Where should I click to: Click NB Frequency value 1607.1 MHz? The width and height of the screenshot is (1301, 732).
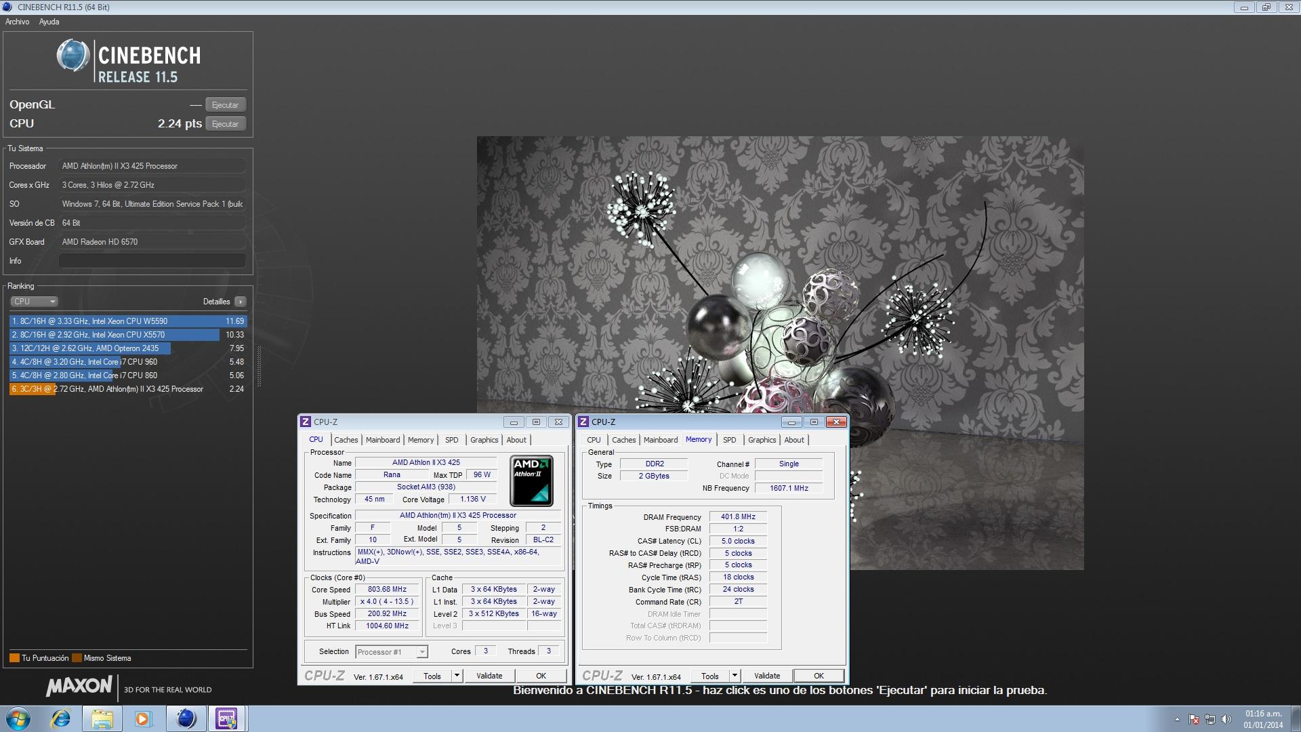(x=789, y=488)
